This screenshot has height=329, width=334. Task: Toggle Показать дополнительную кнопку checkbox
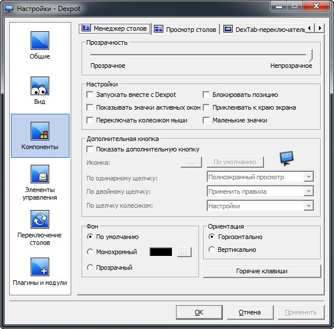(90, 149)
